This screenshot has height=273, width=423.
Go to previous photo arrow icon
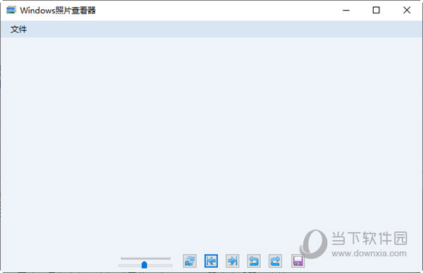click(x=211, y=261)
